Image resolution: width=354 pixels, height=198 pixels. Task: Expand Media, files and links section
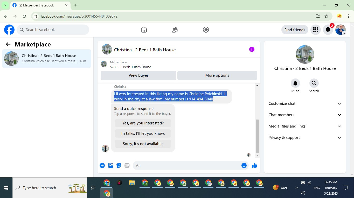tap(305, 126)
